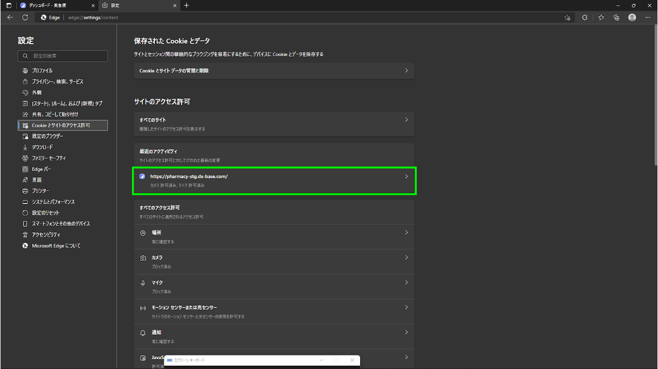Open the Extensions puzzle icon
Viewport: 658px width, 369px height.
[584, 17]
